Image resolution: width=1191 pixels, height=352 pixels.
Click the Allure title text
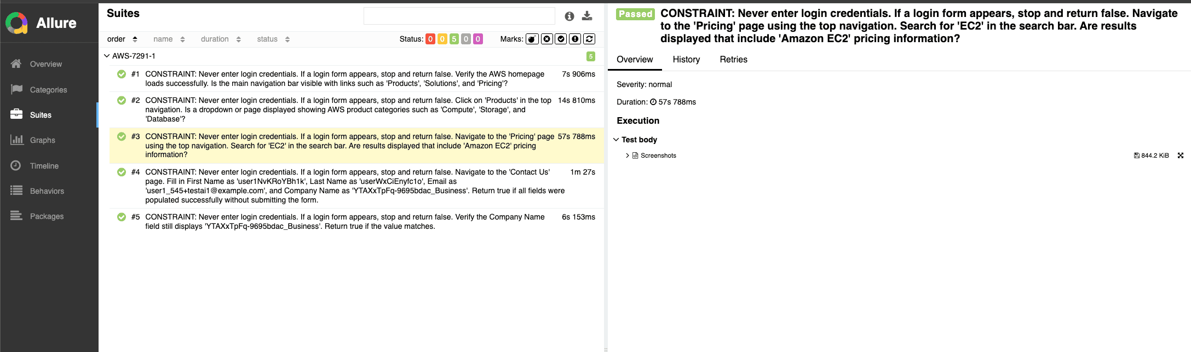[56, 23]
